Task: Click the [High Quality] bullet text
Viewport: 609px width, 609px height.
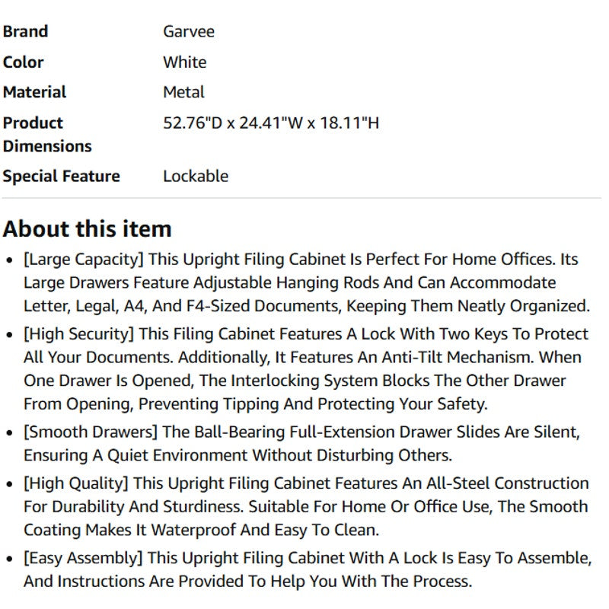Action: pos(306,506)
